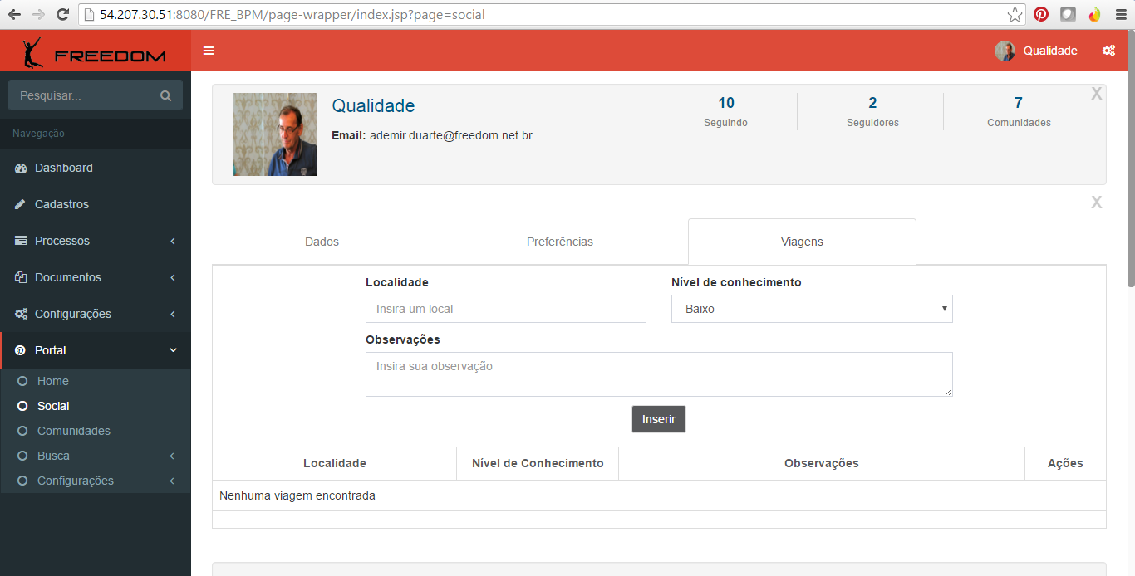Expand the sidebar Configurações chevron

point(173,314)
